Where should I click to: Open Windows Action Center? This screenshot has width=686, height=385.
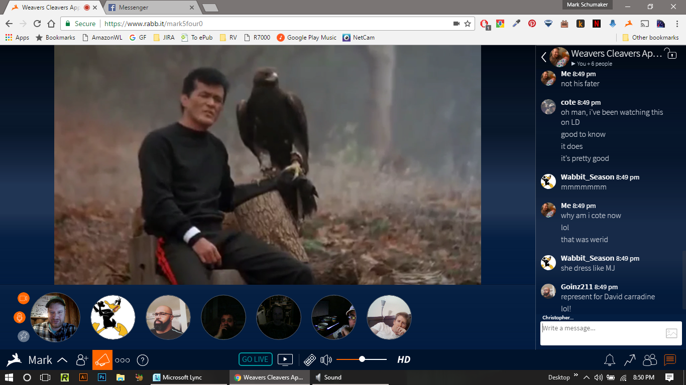coord(669,377)
